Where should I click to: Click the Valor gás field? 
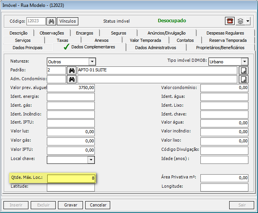coord(71,142)
